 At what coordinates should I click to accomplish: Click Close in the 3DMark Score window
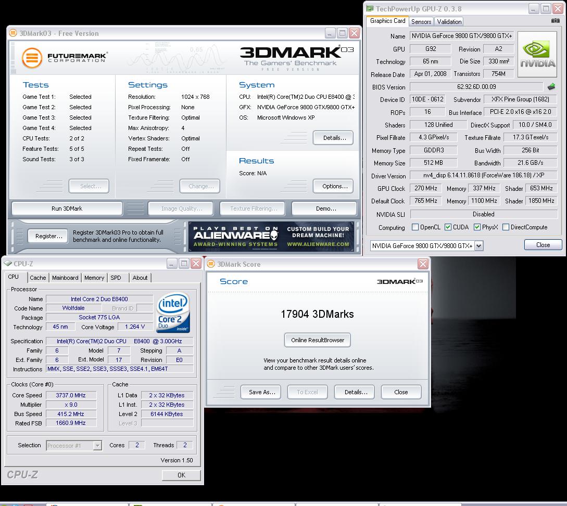(x=401, y=392)
